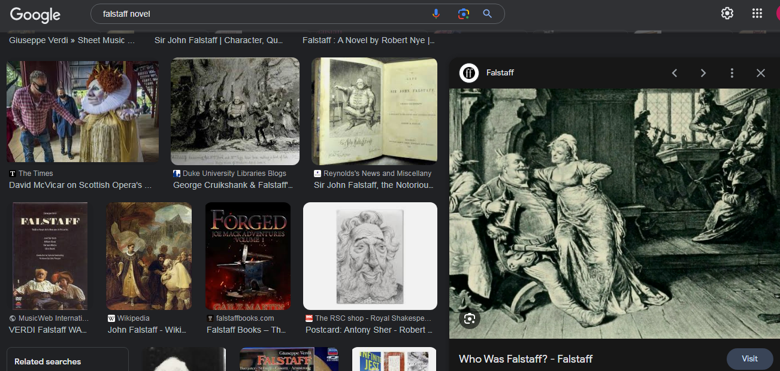Image resolution: width=780 pixels, height=371 pixels.
Task: Click 'Giuseppe Verdi » Sheet Music' caption
Action: pos(72,40)
